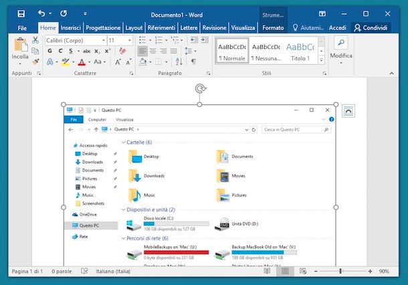Increase paragraph indent

click(x=205, y=40)
